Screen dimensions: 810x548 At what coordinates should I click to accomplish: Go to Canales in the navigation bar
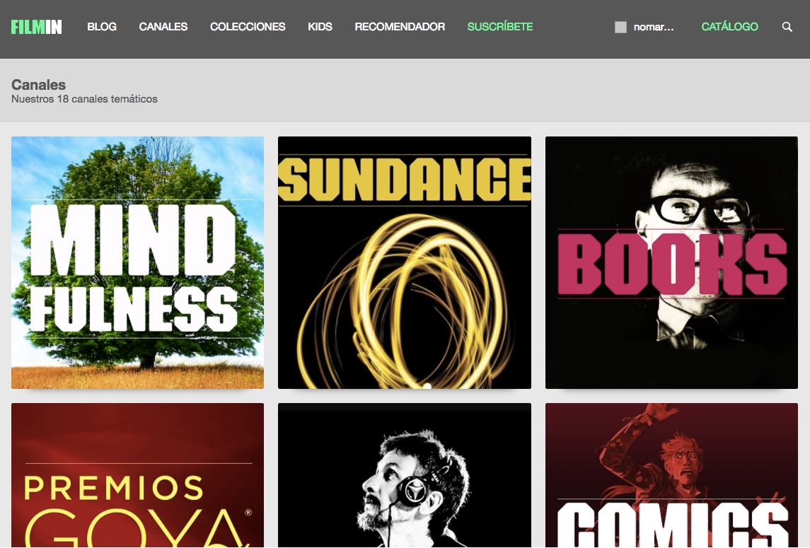[163, 27]
